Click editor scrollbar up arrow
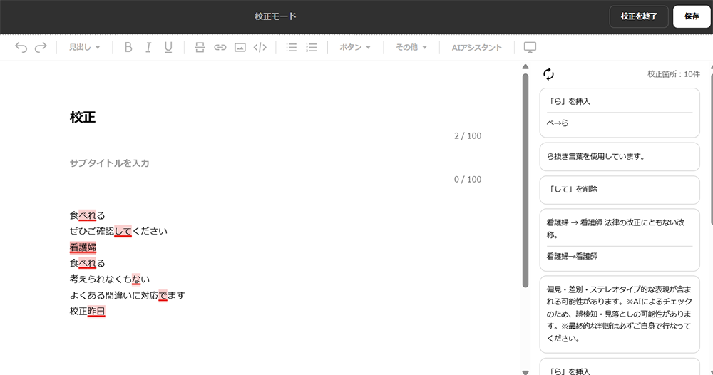This screenshot has height=375, width=713. point(525,67)
